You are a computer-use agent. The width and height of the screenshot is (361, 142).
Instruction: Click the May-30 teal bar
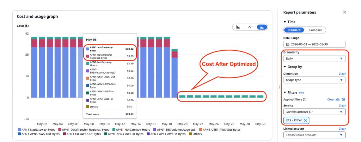tap(260, 97)
